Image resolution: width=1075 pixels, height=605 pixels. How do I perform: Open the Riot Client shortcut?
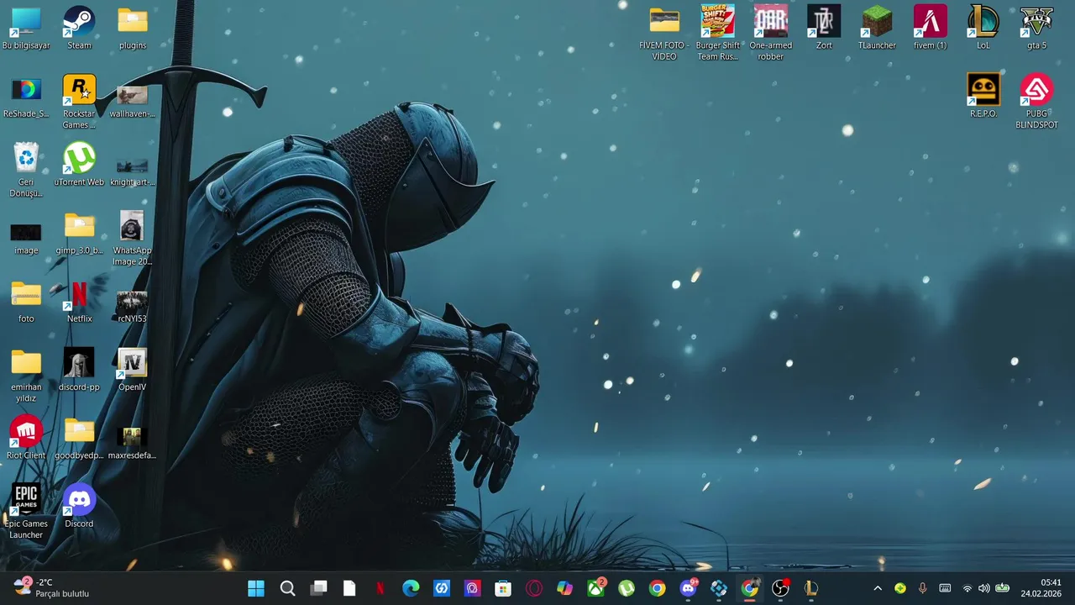point(26,439)
